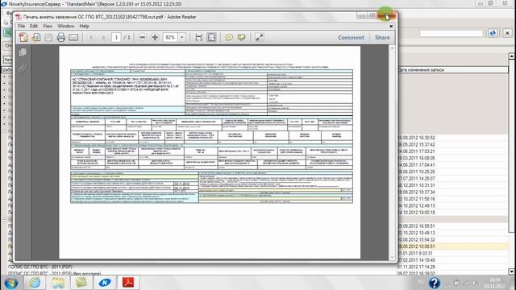This screenshot has height=290, width=516.
Task: Switch to NoveltyInsurance N taskbar icon
Action: (105, 283)
